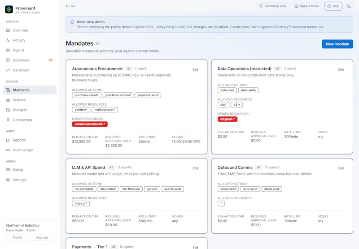Click the Agents robot icon
This screenshot has height=249, width=359.
coord(8,50)
